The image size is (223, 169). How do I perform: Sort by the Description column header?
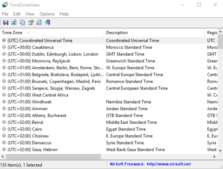pos(154,33)
